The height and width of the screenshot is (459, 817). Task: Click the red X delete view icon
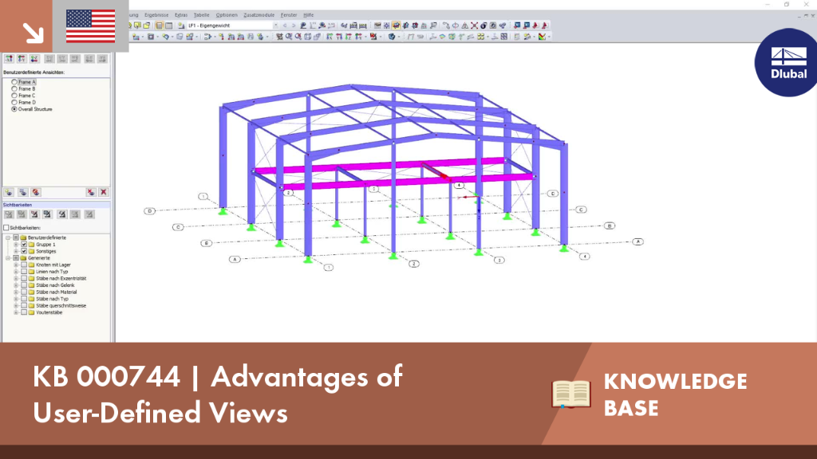(103, 193)
